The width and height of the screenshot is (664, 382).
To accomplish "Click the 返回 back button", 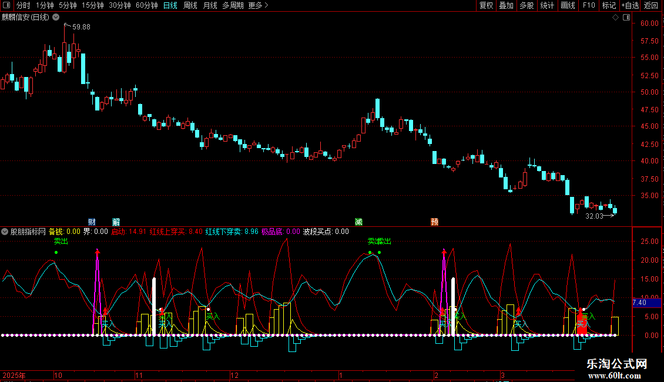I will click(651, 5).
